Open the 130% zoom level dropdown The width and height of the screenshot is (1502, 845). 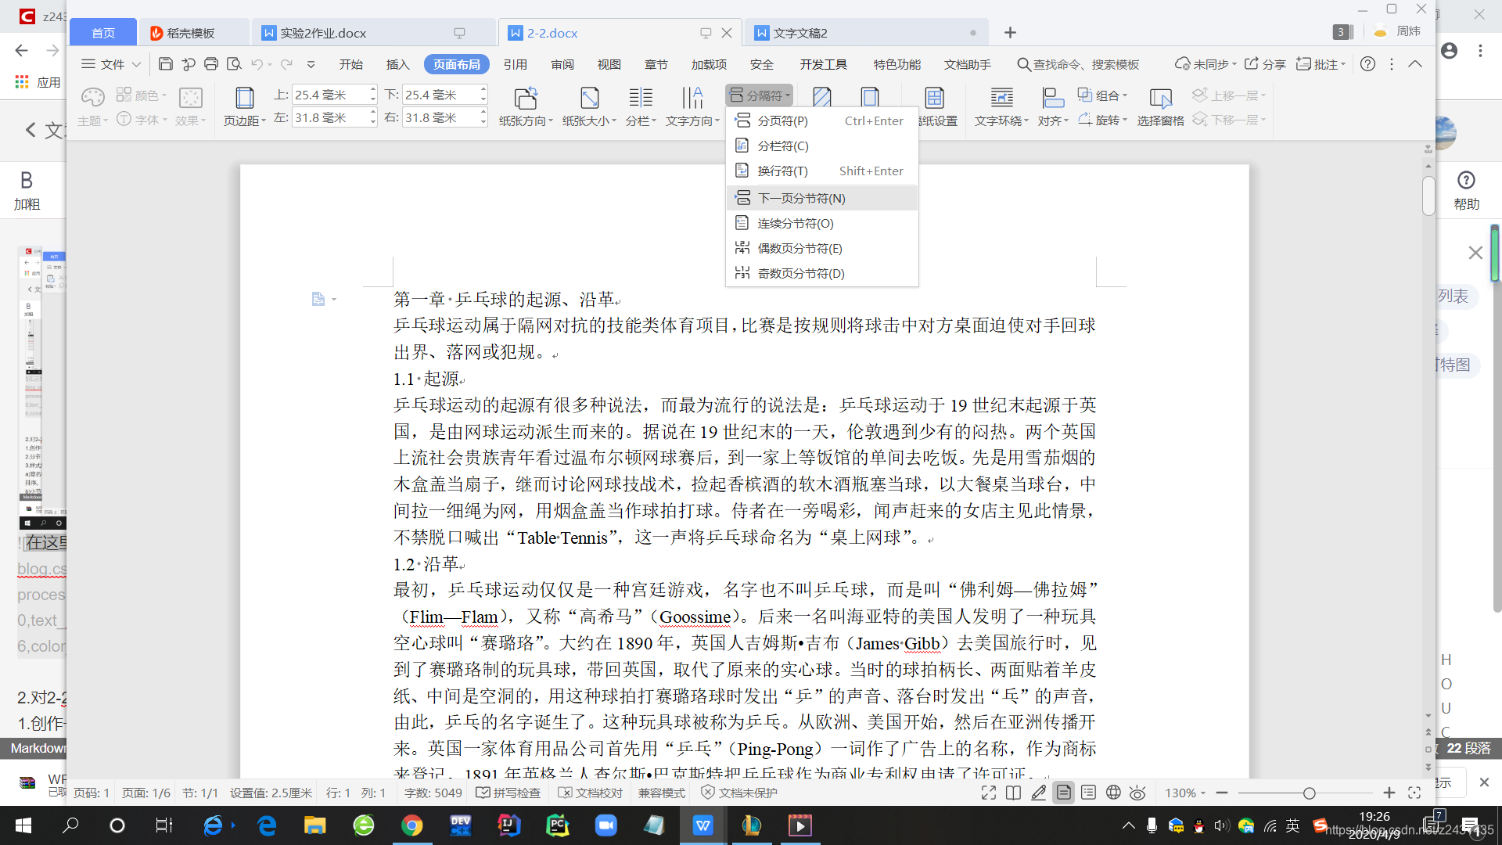point(1185,793)
